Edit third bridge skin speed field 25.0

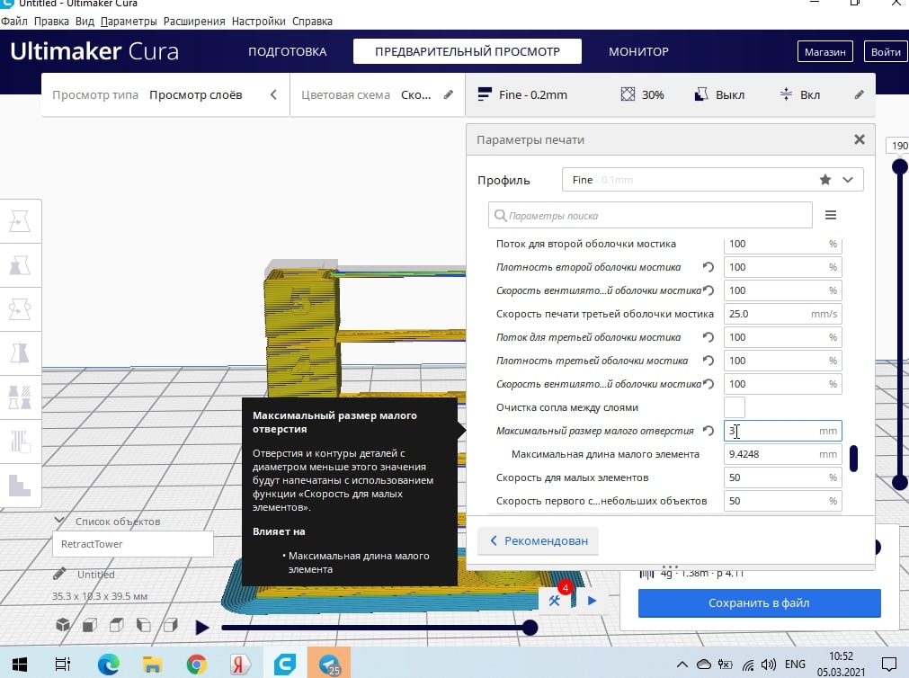[x=782, y=314]
